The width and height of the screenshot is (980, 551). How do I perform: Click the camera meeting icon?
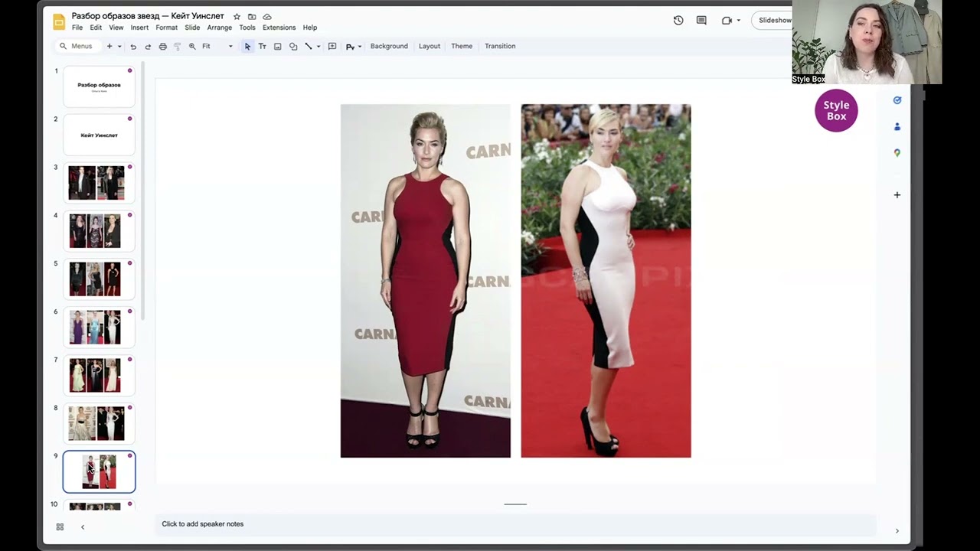[727, 21]
